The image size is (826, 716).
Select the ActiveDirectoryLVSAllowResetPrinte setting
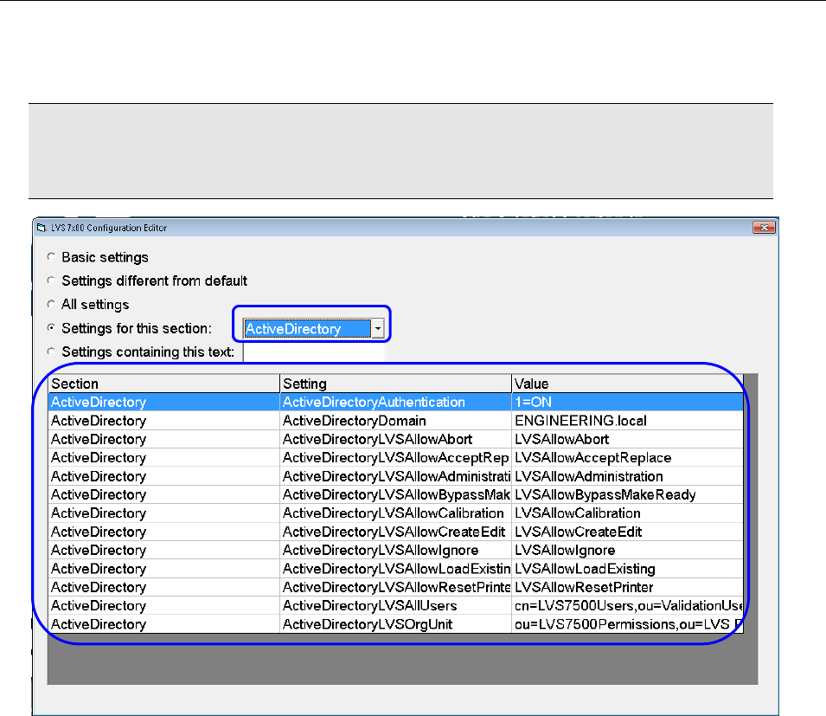coord(395,587)
